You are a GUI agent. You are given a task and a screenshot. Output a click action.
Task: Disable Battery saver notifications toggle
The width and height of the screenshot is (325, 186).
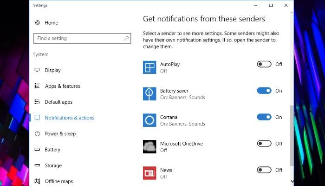coord(264,91)
